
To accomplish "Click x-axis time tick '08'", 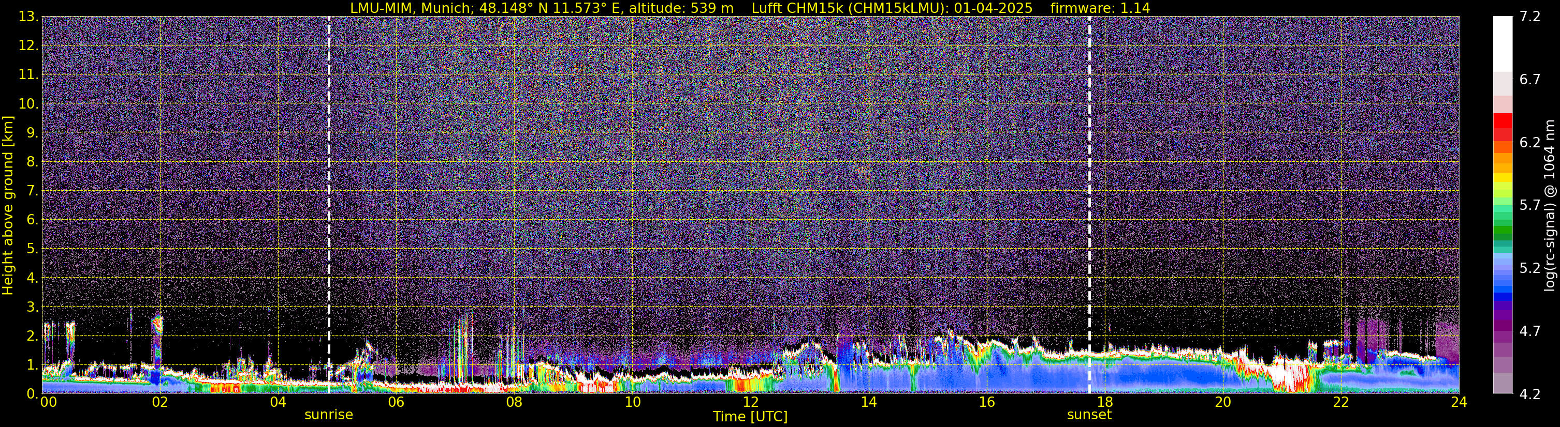I will coord(514,402).
